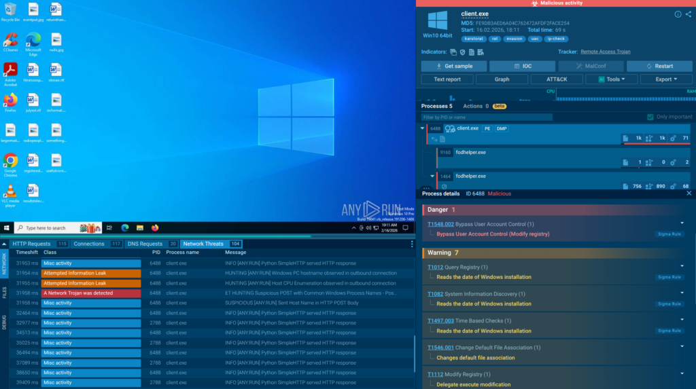Click the PE badge on client.exe process
The width and height of the screenshot is (696, 389).
point(486,128)
